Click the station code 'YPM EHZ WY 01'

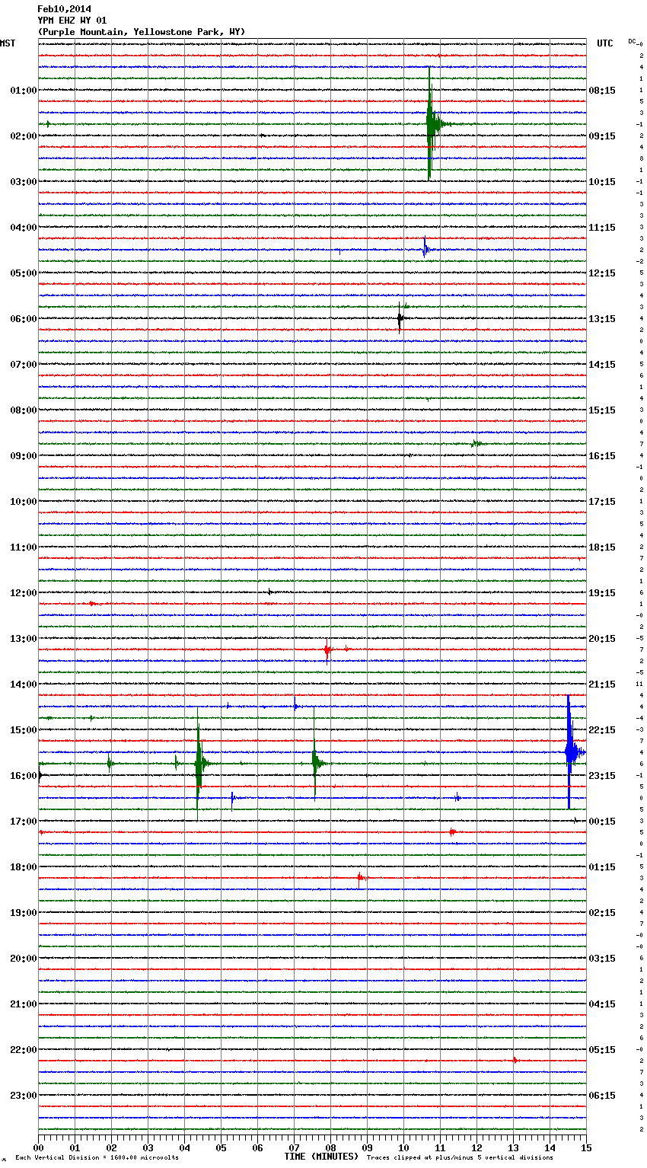click(72, 21)
